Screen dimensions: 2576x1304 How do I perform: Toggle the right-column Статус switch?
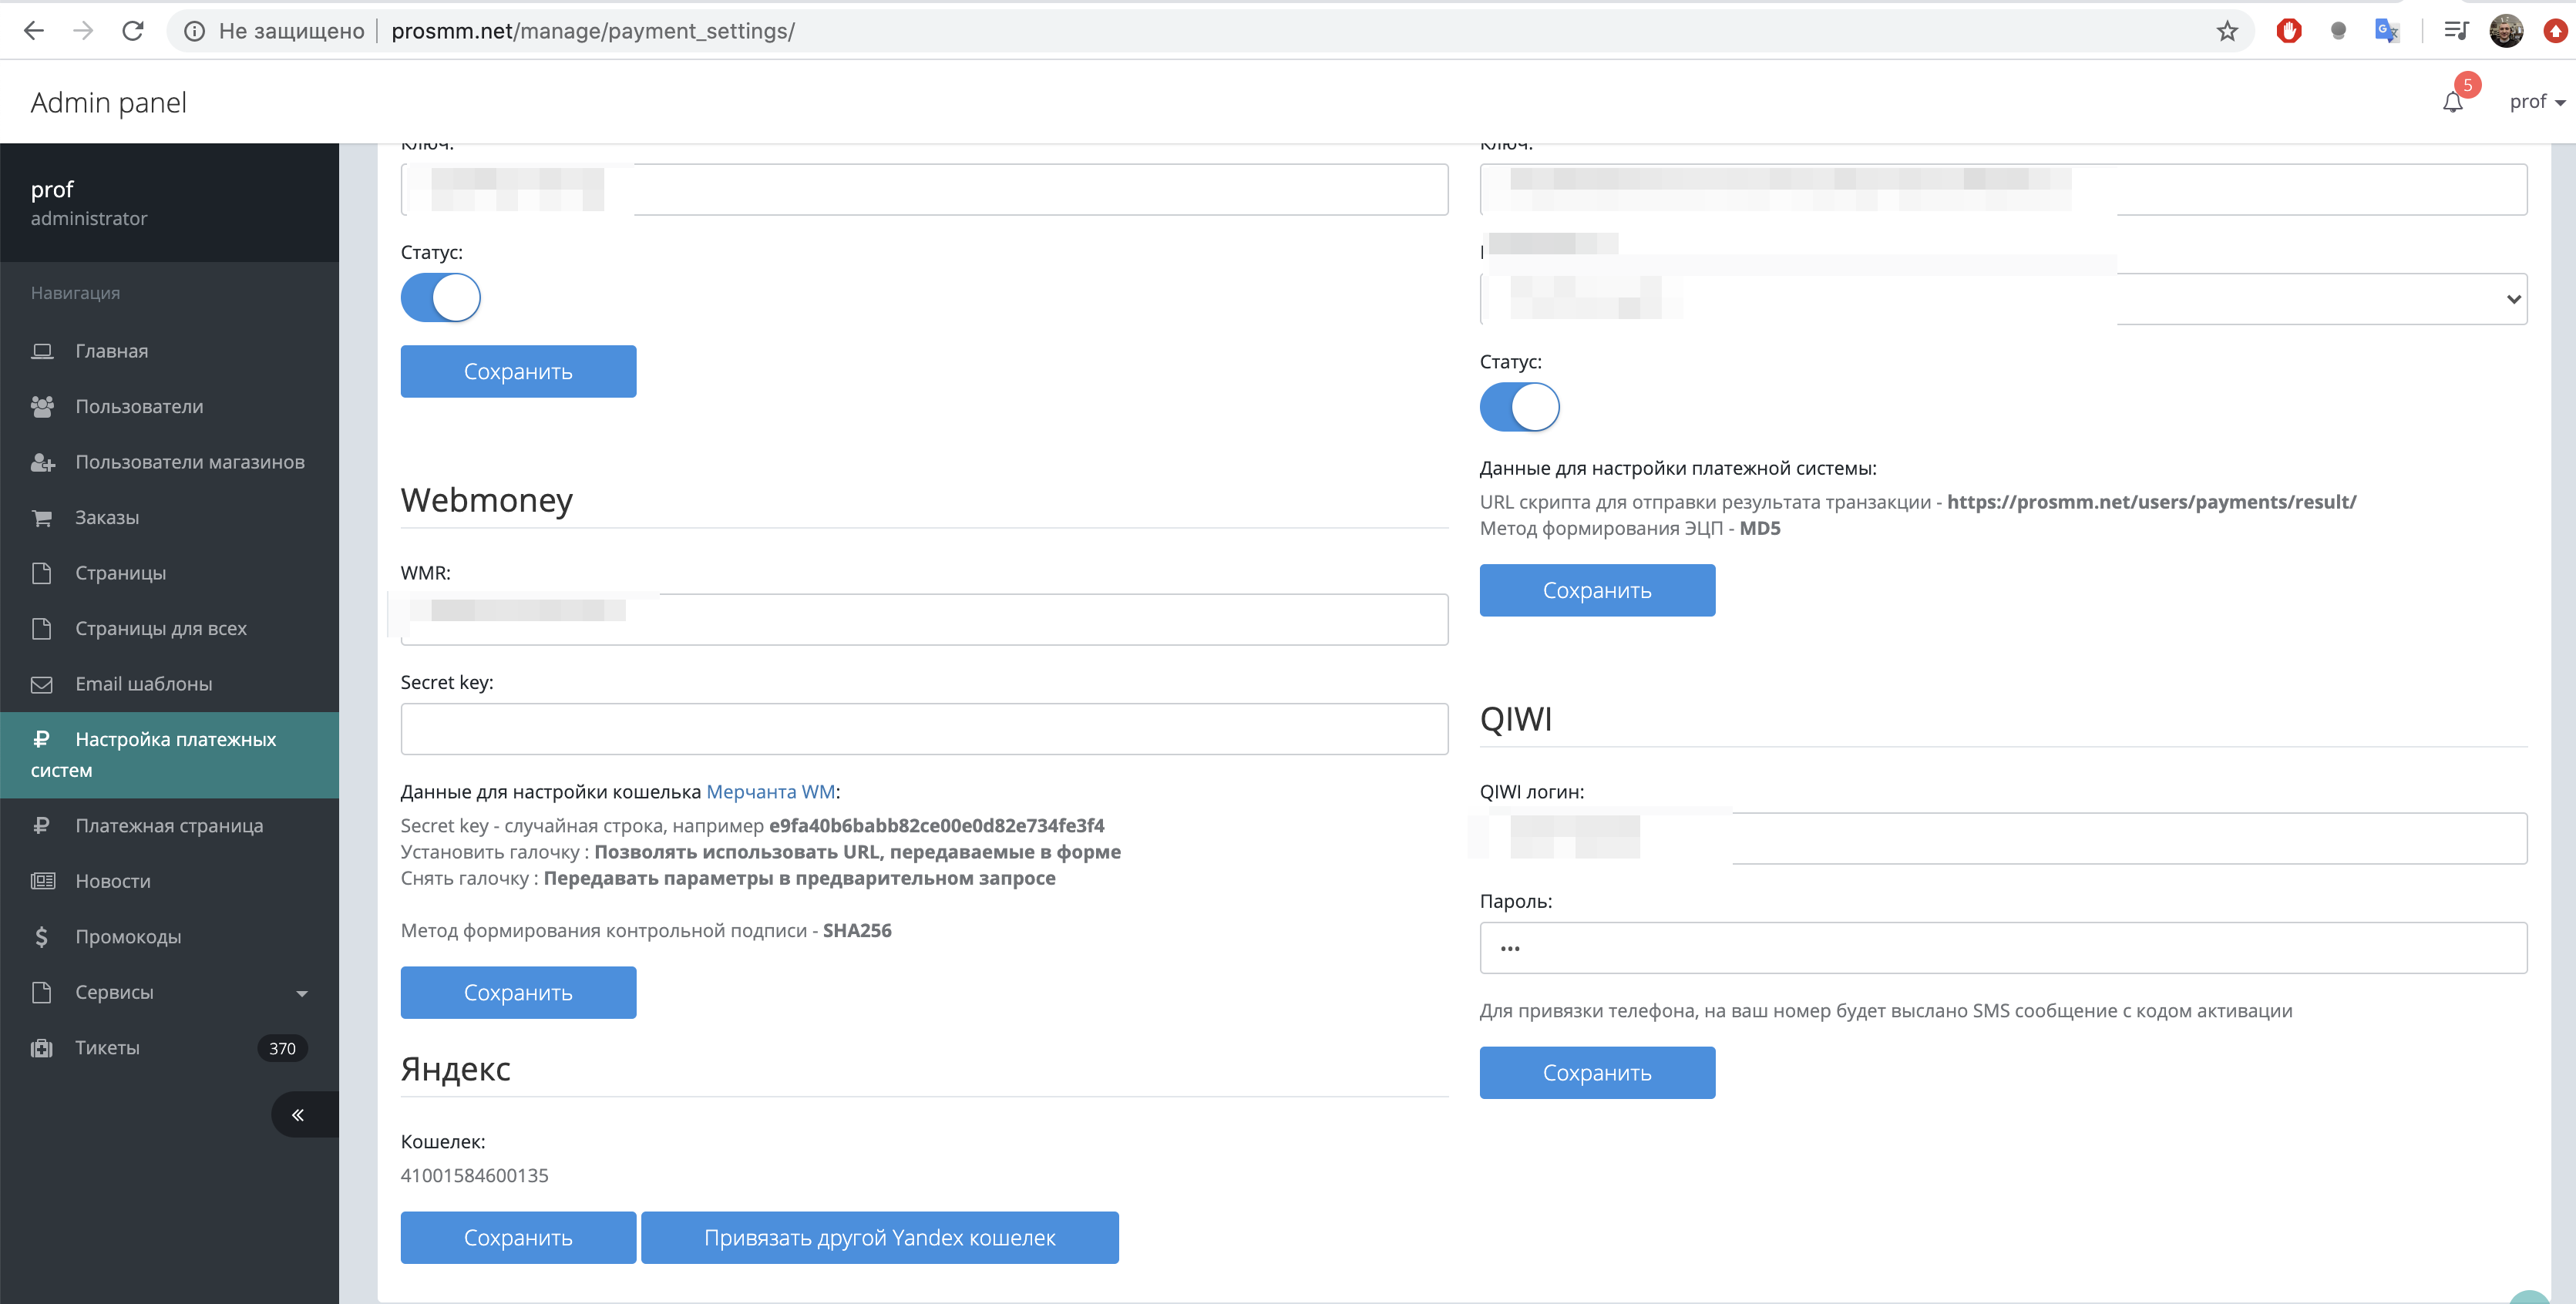(x=1519, y=407)
